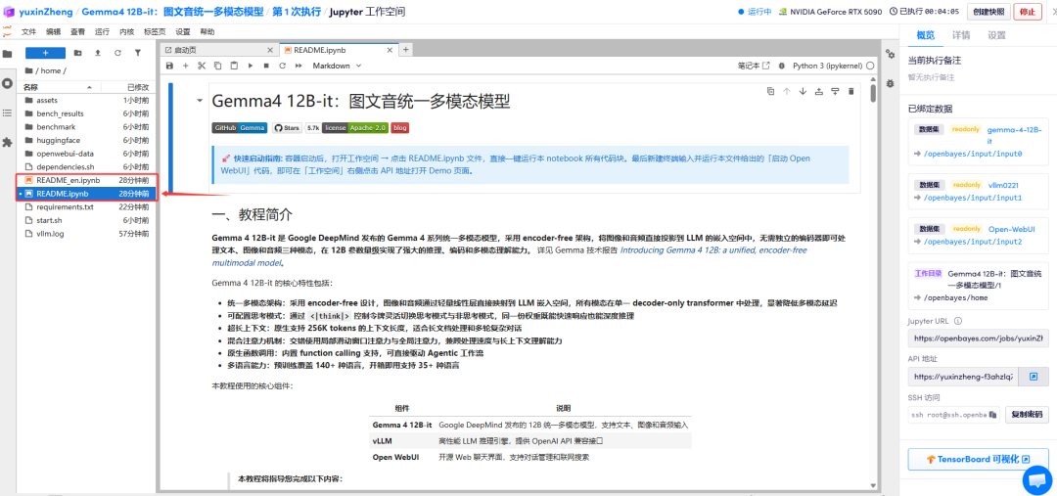1057x496 pixels.
Task: Open the 文件 menu
Action: click(29, 31)
